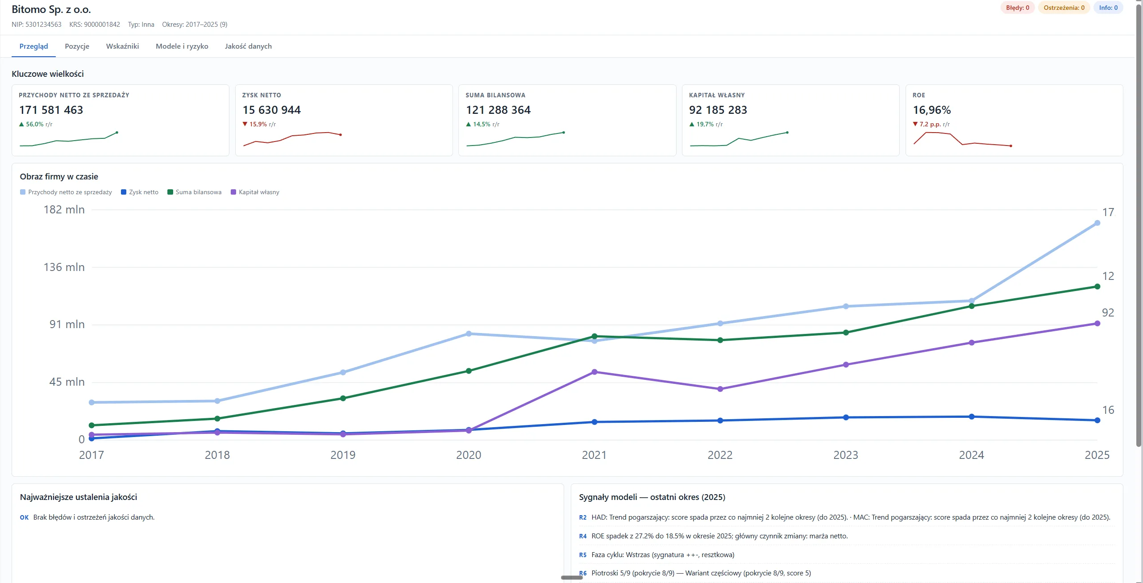Click the 2023 Kapitał własny data point
Image resolution: width=1143 pixels, height=583 pixels.
coord(846,365)
